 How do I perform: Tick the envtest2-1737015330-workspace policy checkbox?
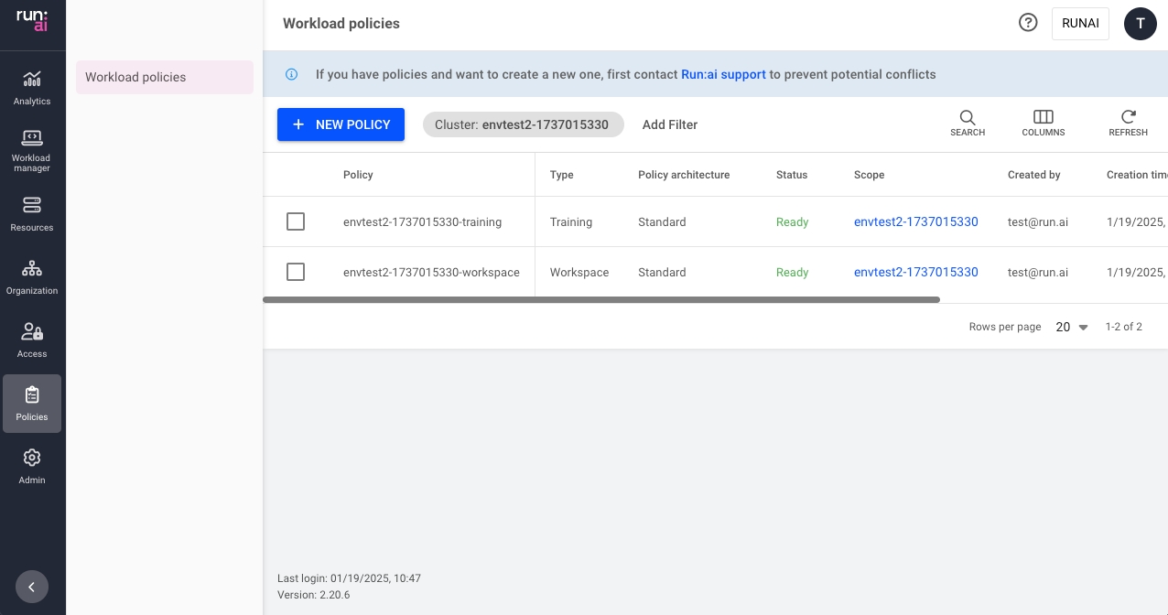[x=296, y=272]
